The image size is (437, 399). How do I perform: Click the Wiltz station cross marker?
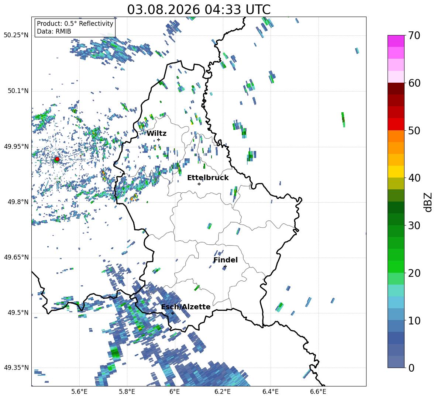click(x=159, y=140)
